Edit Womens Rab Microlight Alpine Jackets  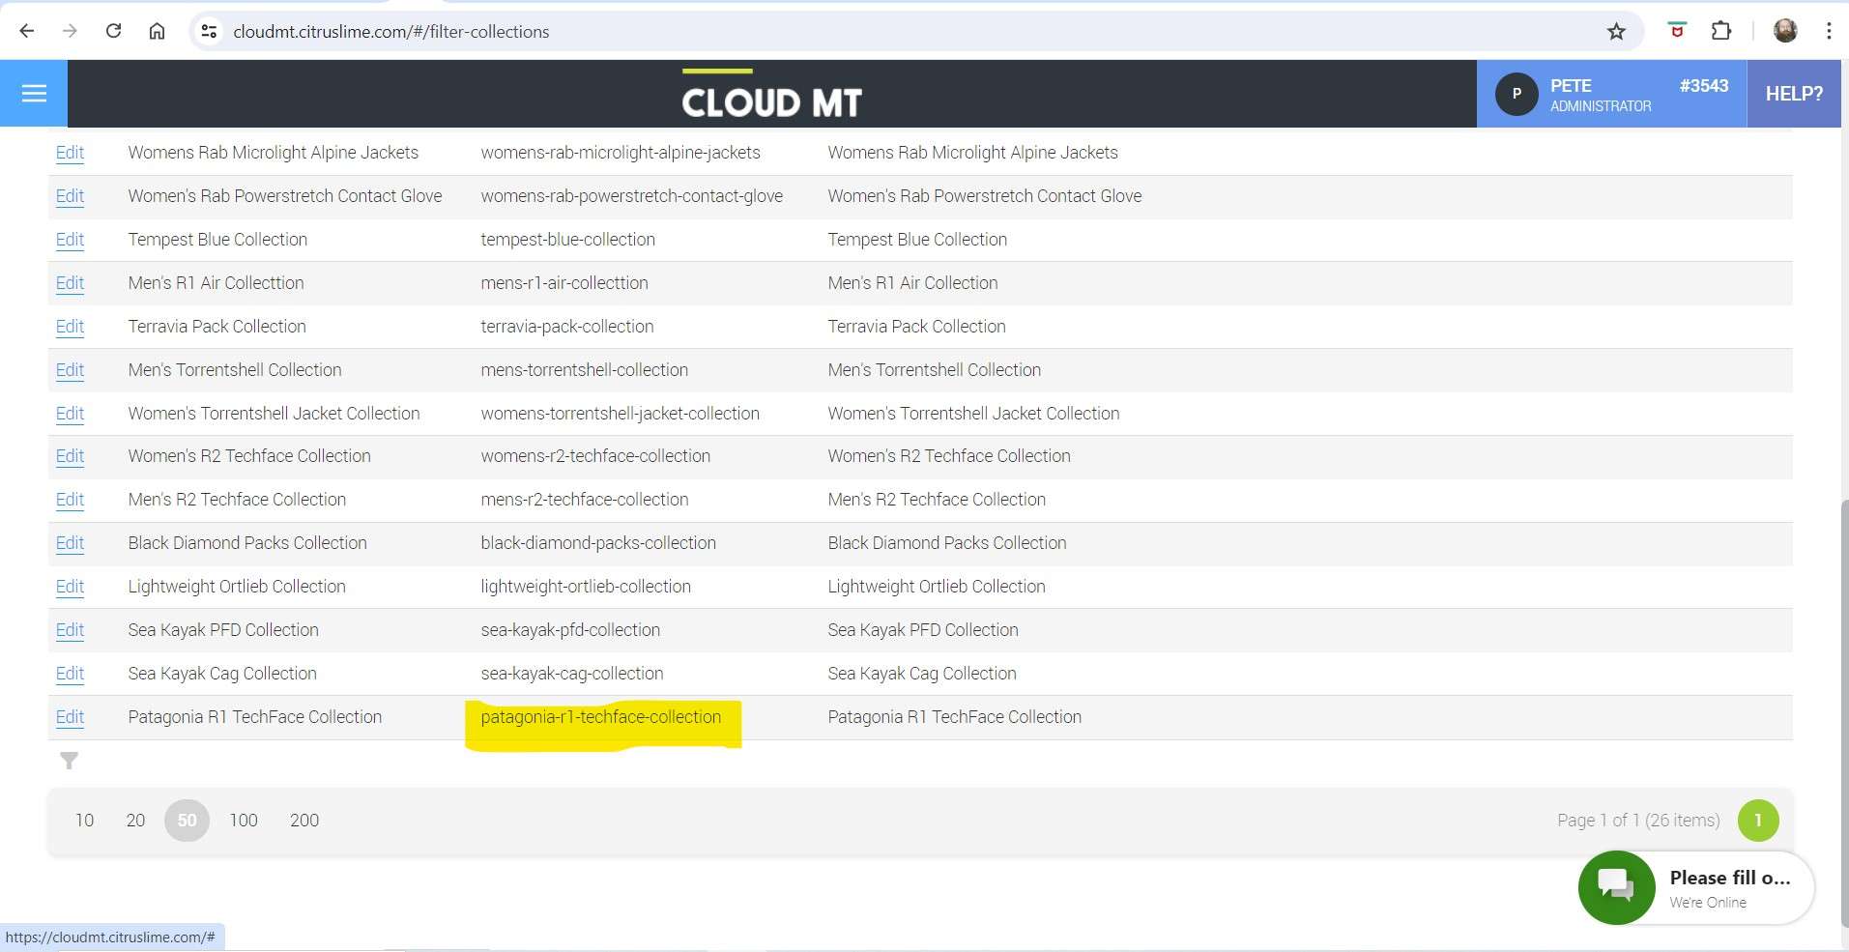tap(70, 153)
